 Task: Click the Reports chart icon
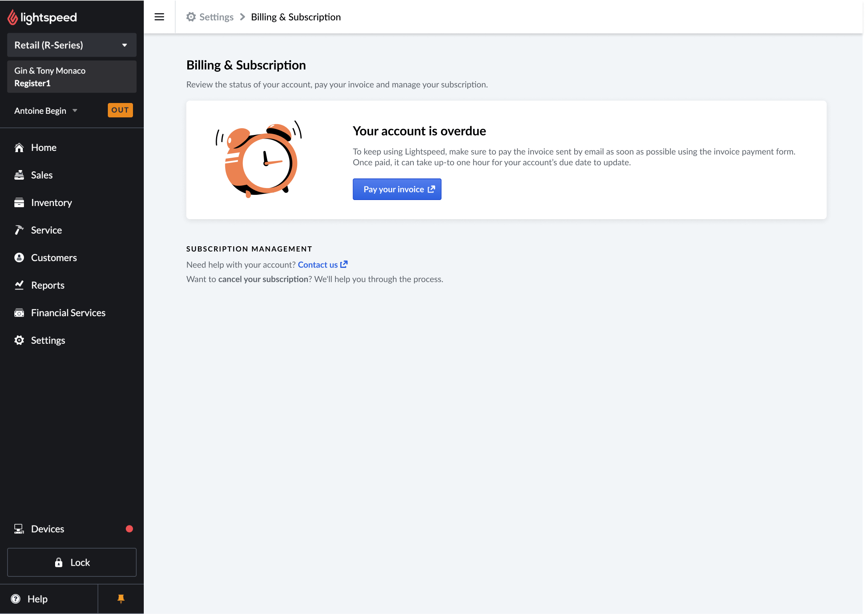(19, 285)
